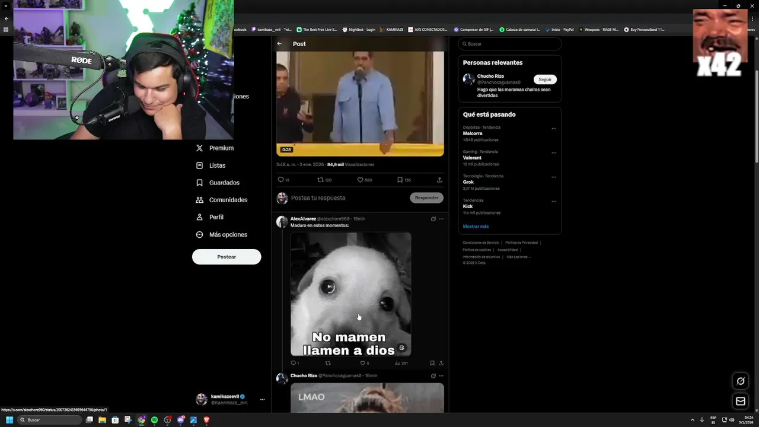Repost AlexAlvarez's dog meme reply
Image resolution: width=759 pixels, height=427 pixels.
328,363
